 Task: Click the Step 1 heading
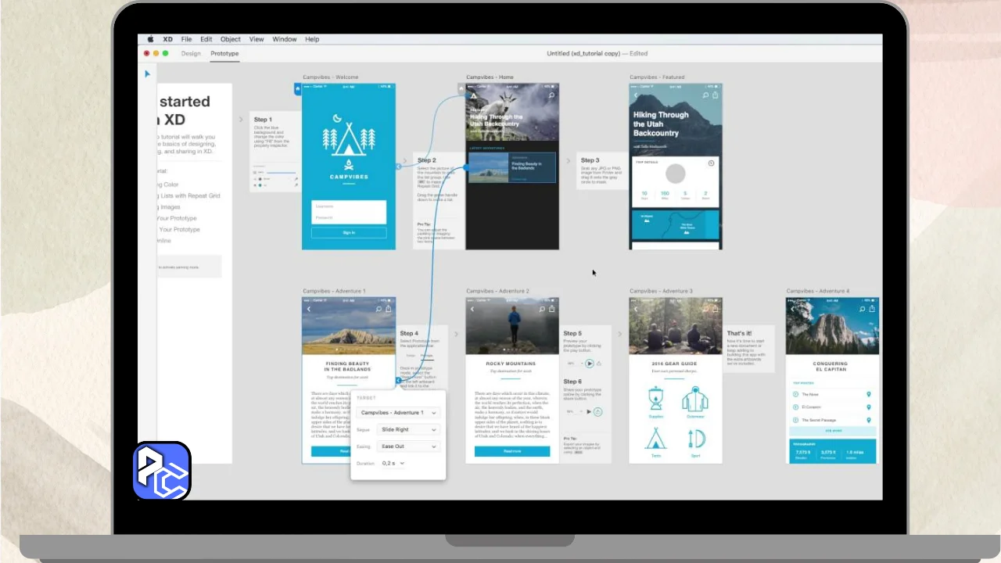coord(263,120)
